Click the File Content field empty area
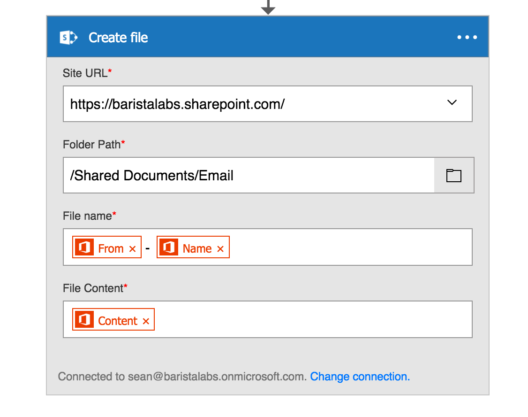The image size is (528, 417). point(313,319)
